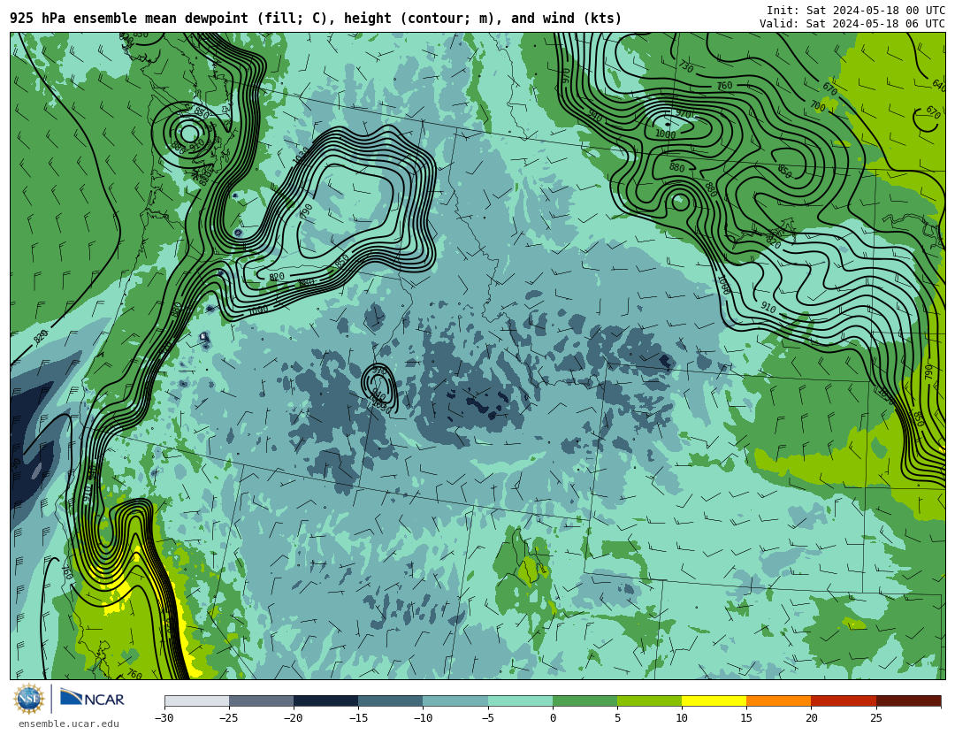The width and height of the screenshot is (955, 735).
Task: Click the -30 colorbar tick label
Action: 164,718
